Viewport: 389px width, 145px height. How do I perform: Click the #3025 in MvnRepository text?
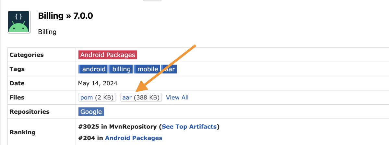pyautogui.click(x=118, y=127)
